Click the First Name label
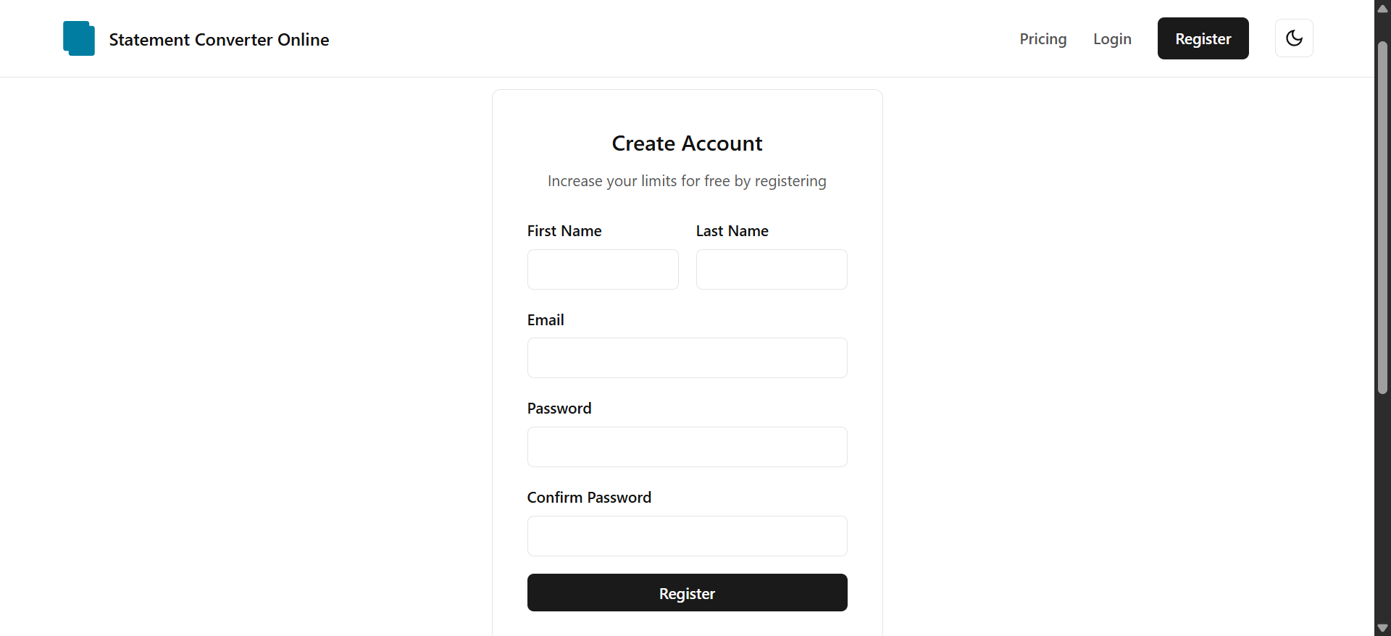The width and height of the screenshot is (1391, 636). [x=564, y=231]
